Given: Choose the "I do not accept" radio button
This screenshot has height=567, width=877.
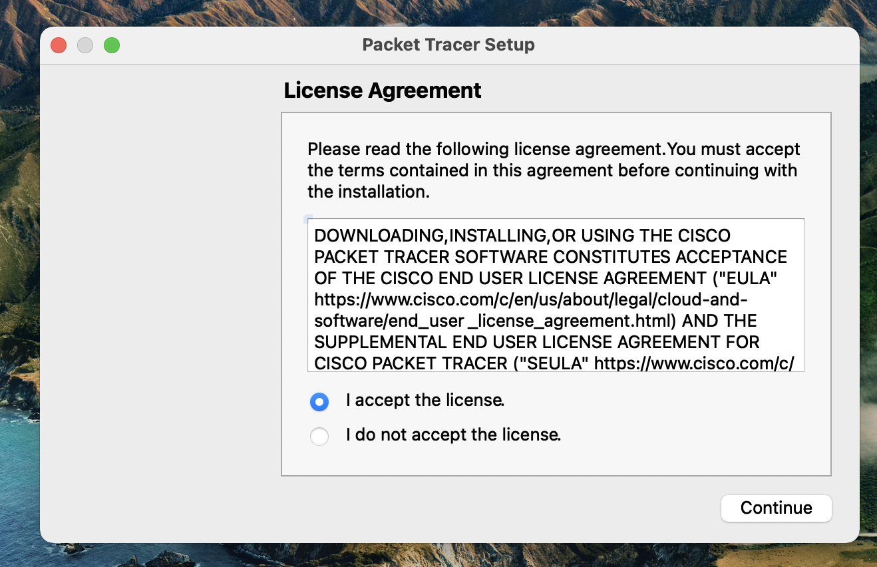Looking at the screenshot, I should click(319, 437).
